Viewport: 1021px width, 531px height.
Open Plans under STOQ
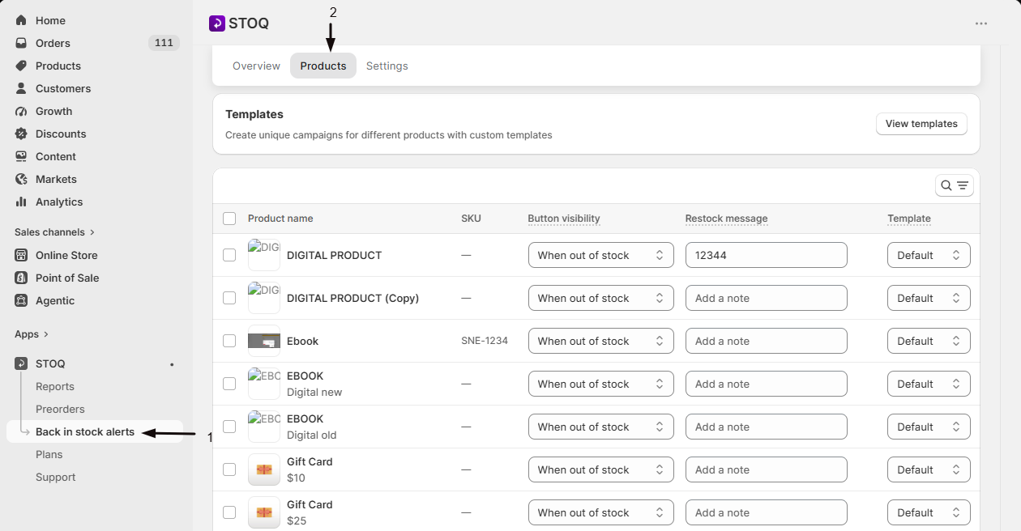point(49,455)
